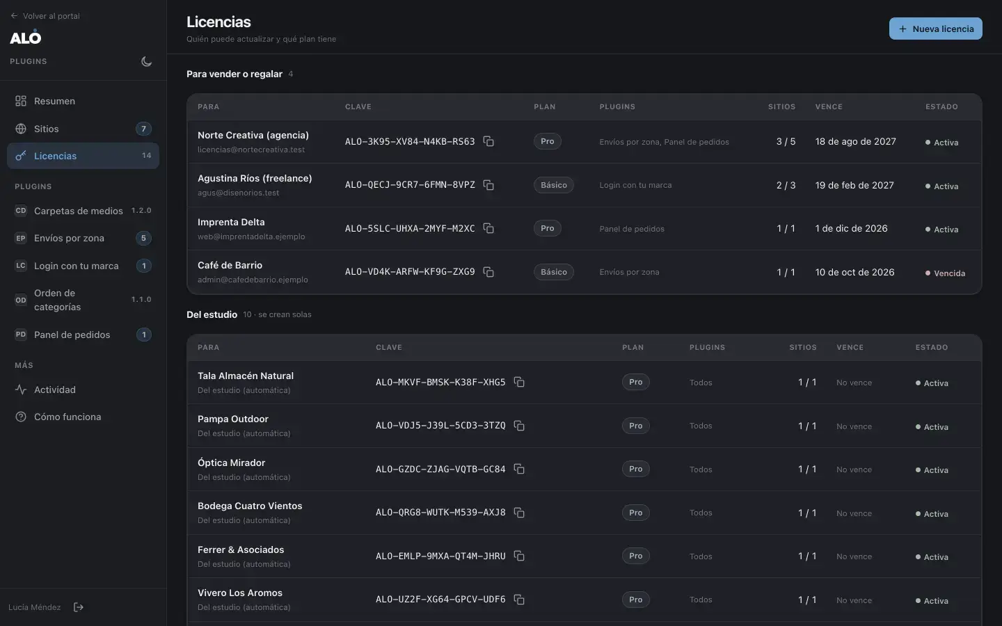Click the Pampa Outdoor license name
Image resolution: width=1002 pixels, height=626 pixels.
(233, 419)
